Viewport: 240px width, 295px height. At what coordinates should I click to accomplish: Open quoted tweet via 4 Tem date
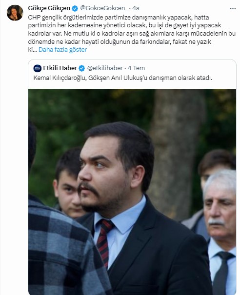pos(136,68)
